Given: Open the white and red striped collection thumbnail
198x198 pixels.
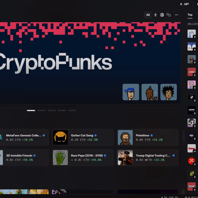Looking at the screenshot, I should (x=192, y=148).
